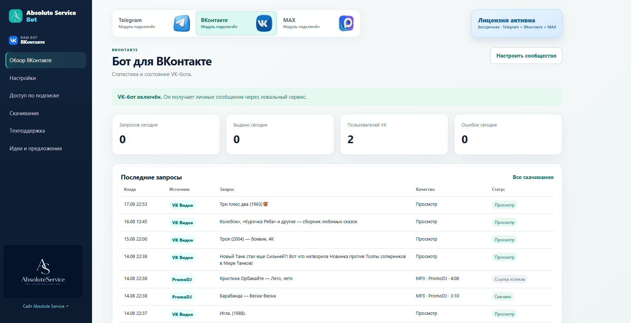Click the 'Качество' column header
Image resolution: width=631 pixels, height=323 pixels.
pyautogui.click(x=425, y=189)
